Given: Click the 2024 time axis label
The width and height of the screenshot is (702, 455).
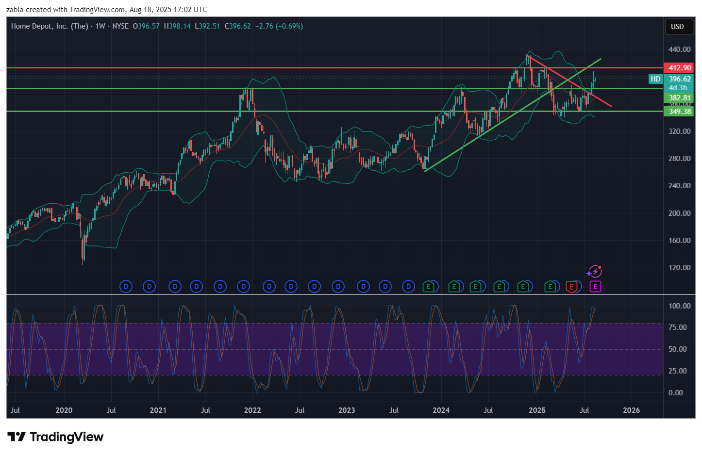Looking at the screenshot, I should tap(441, 410).
